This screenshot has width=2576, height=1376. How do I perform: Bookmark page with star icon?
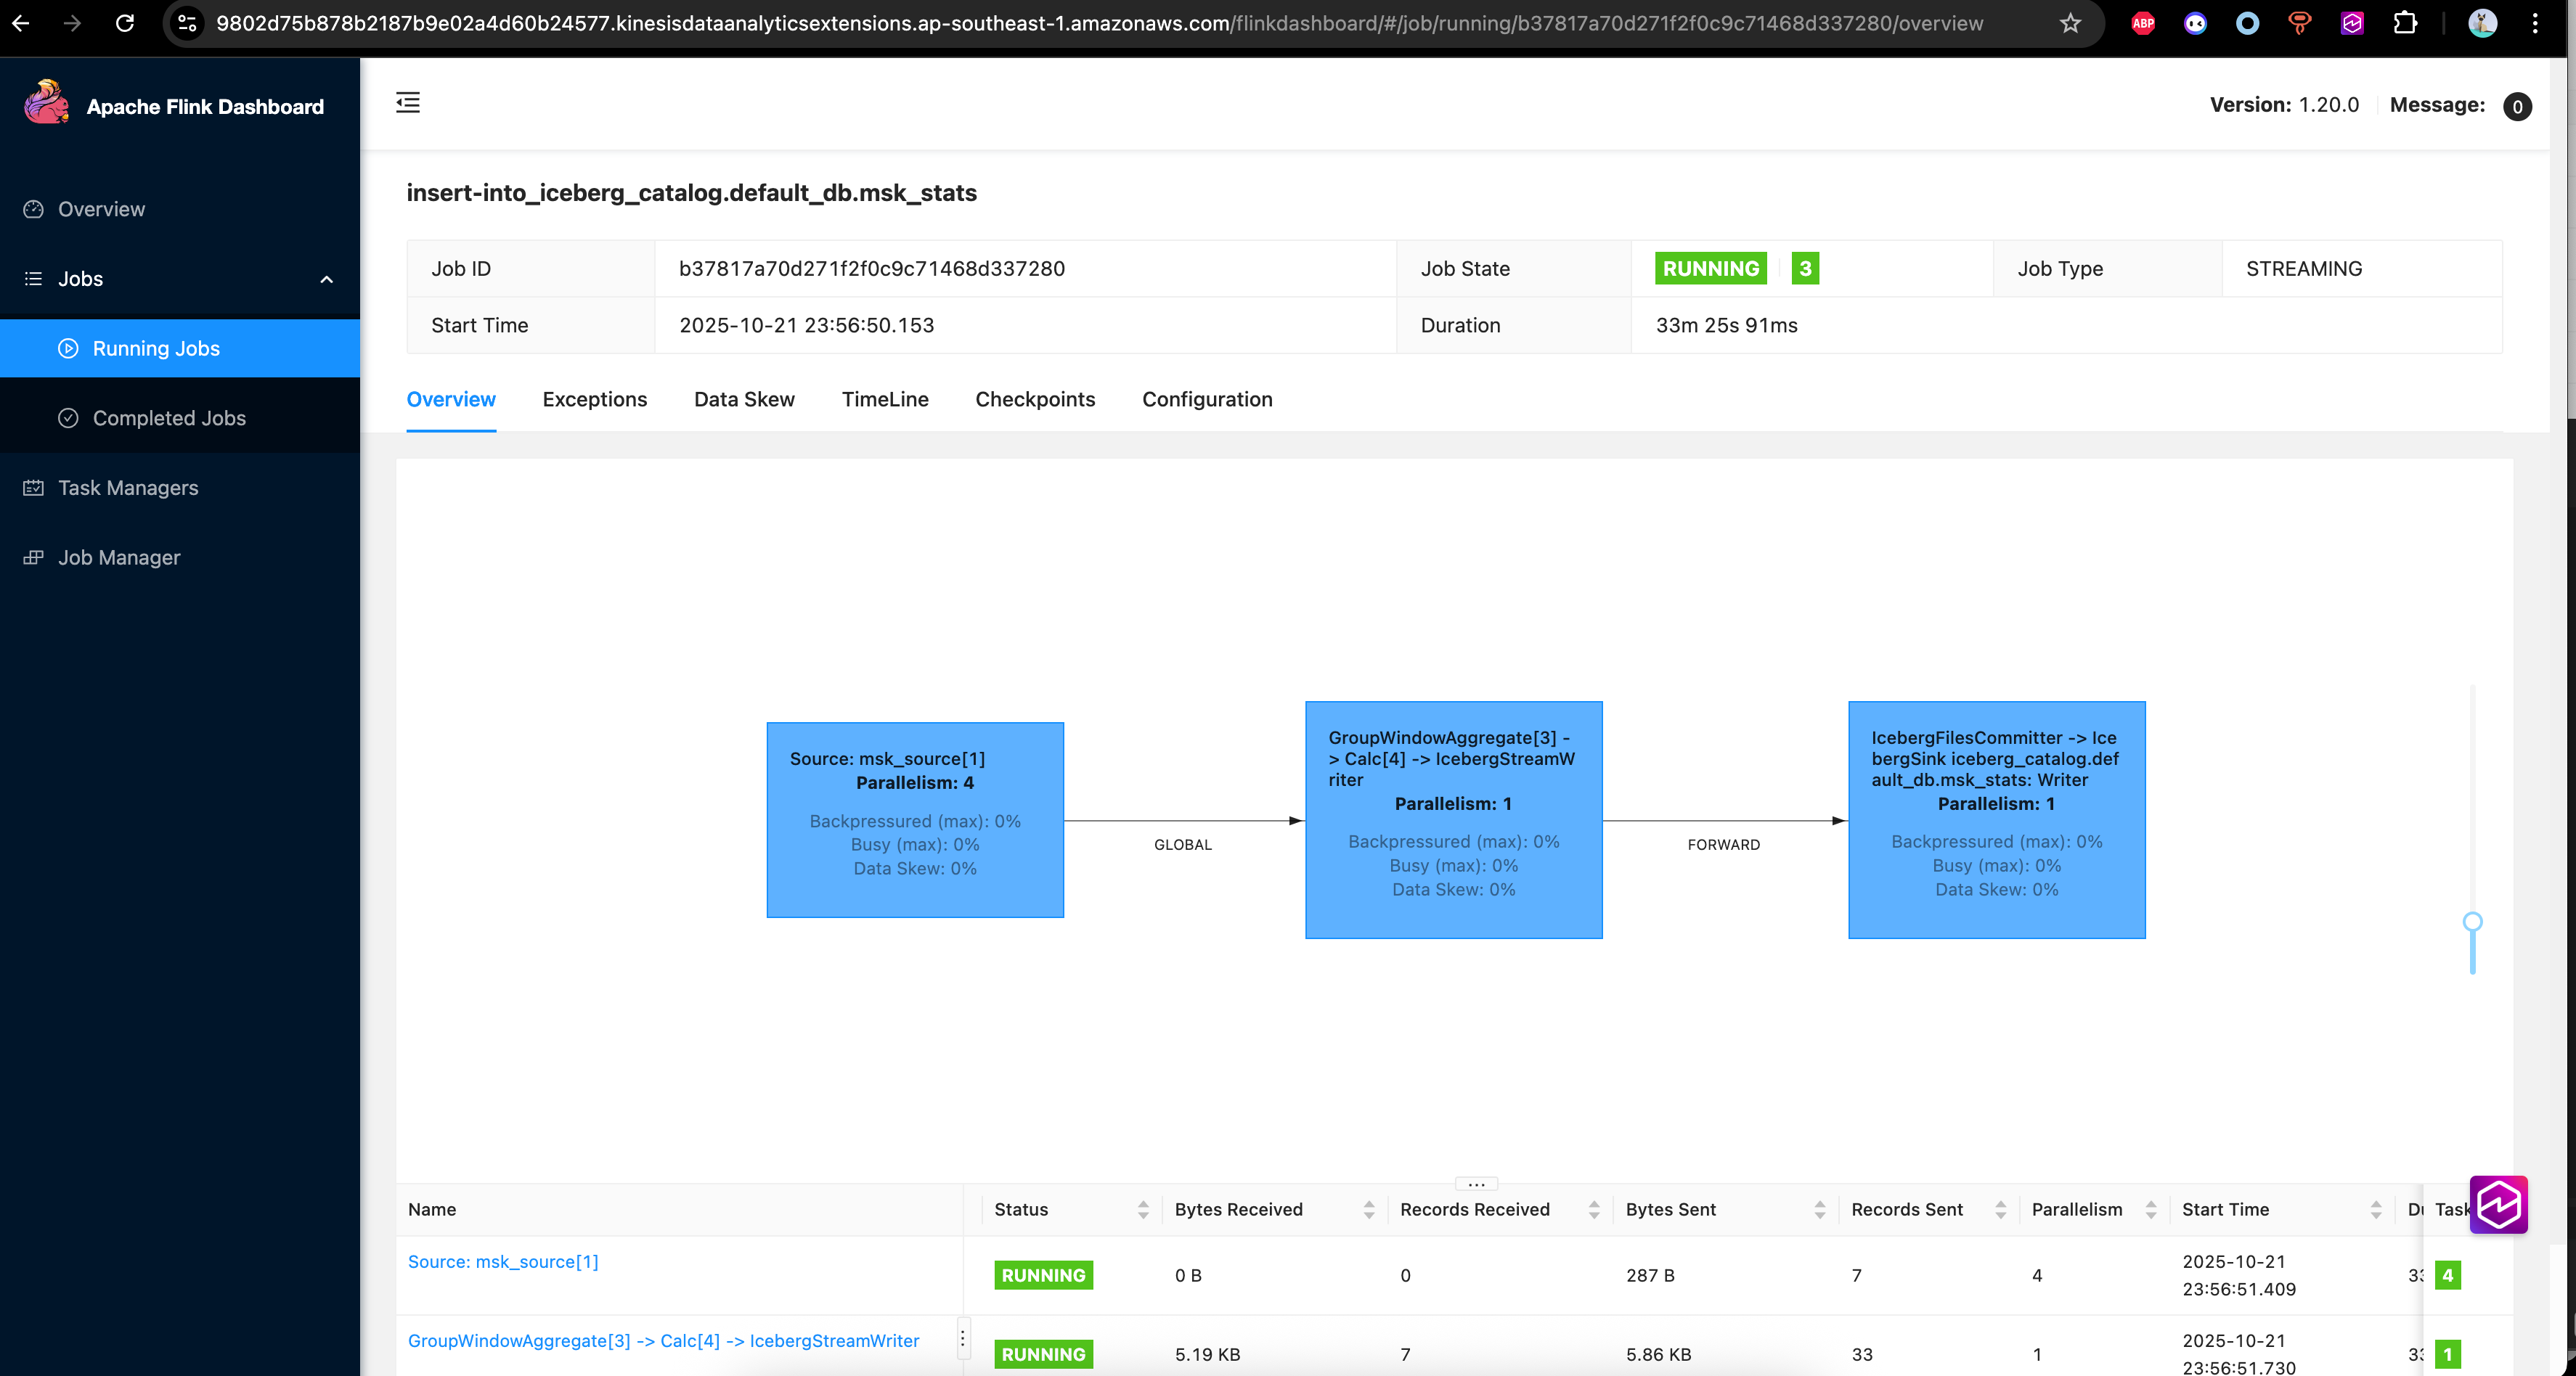(x=2070, y=23)
